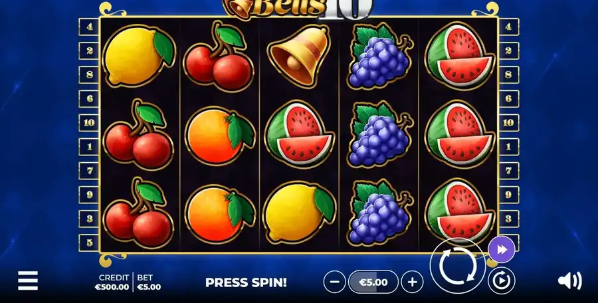Select payline 1 on the right side

coord(509,147)
